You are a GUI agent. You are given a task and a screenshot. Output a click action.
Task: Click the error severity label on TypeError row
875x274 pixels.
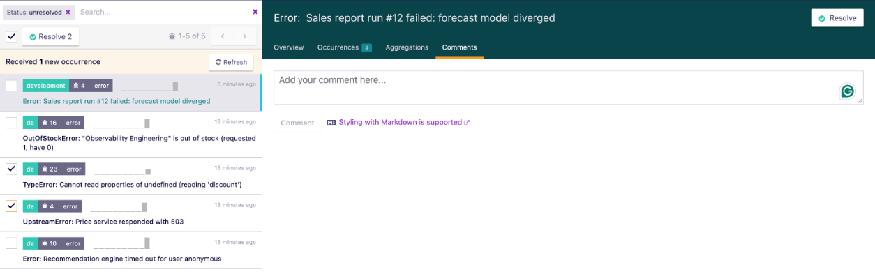73,169
